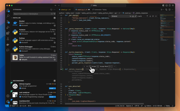Viewport: 180px width, 111px height.
Task: Switch to the client.py editor tab
Action: 64,10
